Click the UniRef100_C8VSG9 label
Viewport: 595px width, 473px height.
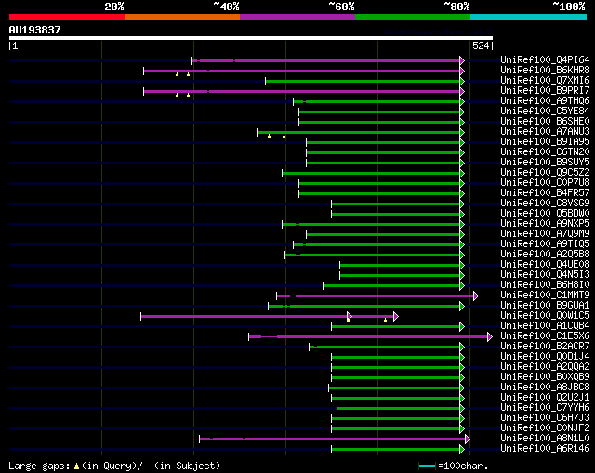pyautogui.click(x=545, y=203)
